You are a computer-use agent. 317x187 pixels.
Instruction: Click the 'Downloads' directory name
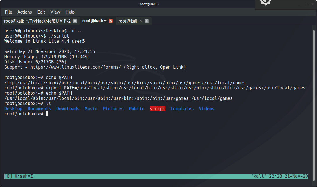(x=68, y=109)
